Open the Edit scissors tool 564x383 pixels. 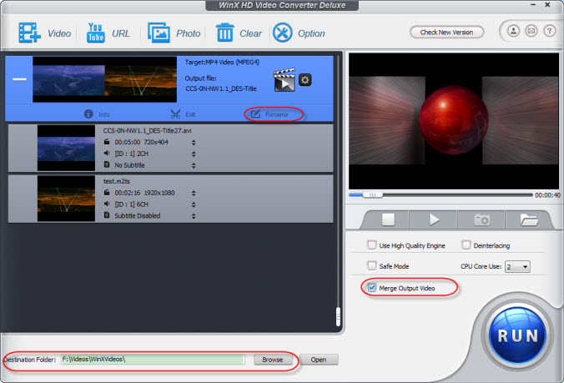click(x=175, y=114)
